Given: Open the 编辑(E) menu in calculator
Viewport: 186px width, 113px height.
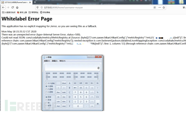Looking at the screenshot, I should point(55,61).
